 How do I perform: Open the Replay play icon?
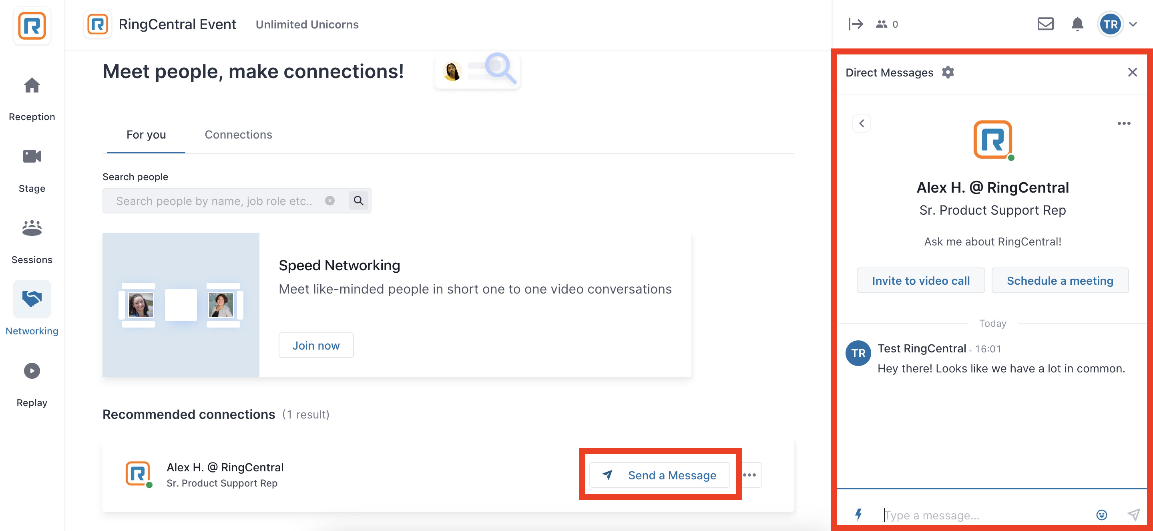32,371
